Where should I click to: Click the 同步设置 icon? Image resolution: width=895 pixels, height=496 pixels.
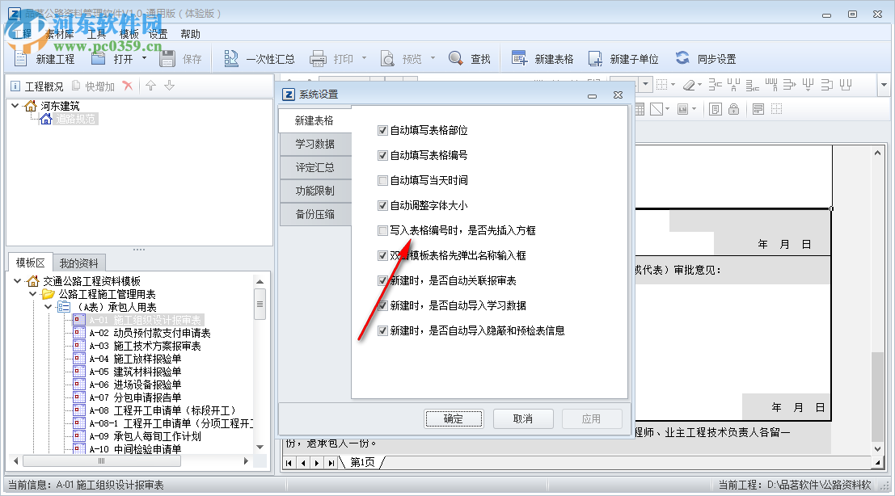[684, 57]
